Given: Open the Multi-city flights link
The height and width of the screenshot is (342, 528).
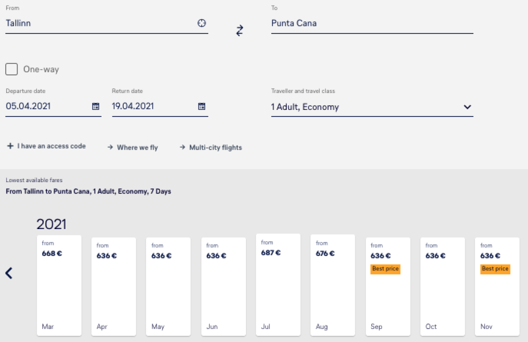Looking at the screenshot, I should point(215,148).
